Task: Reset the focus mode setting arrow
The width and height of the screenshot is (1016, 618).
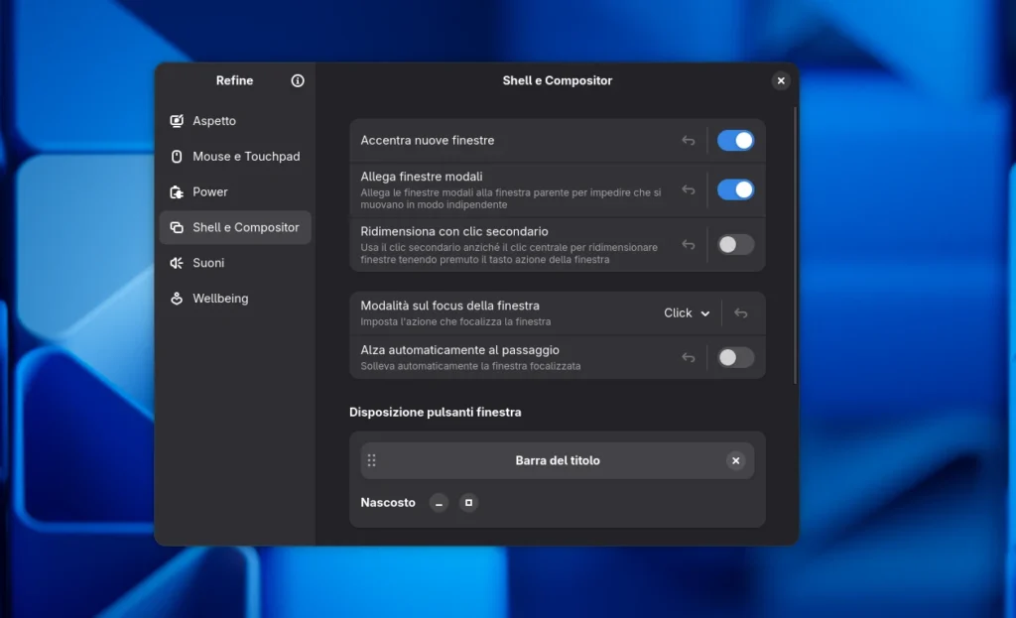Action: (741, 312)
